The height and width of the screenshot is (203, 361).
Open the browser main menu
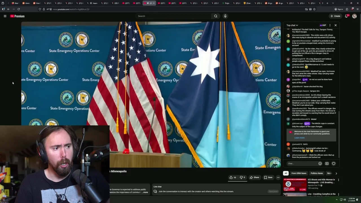pyautogui.click(x=358, y=9)
